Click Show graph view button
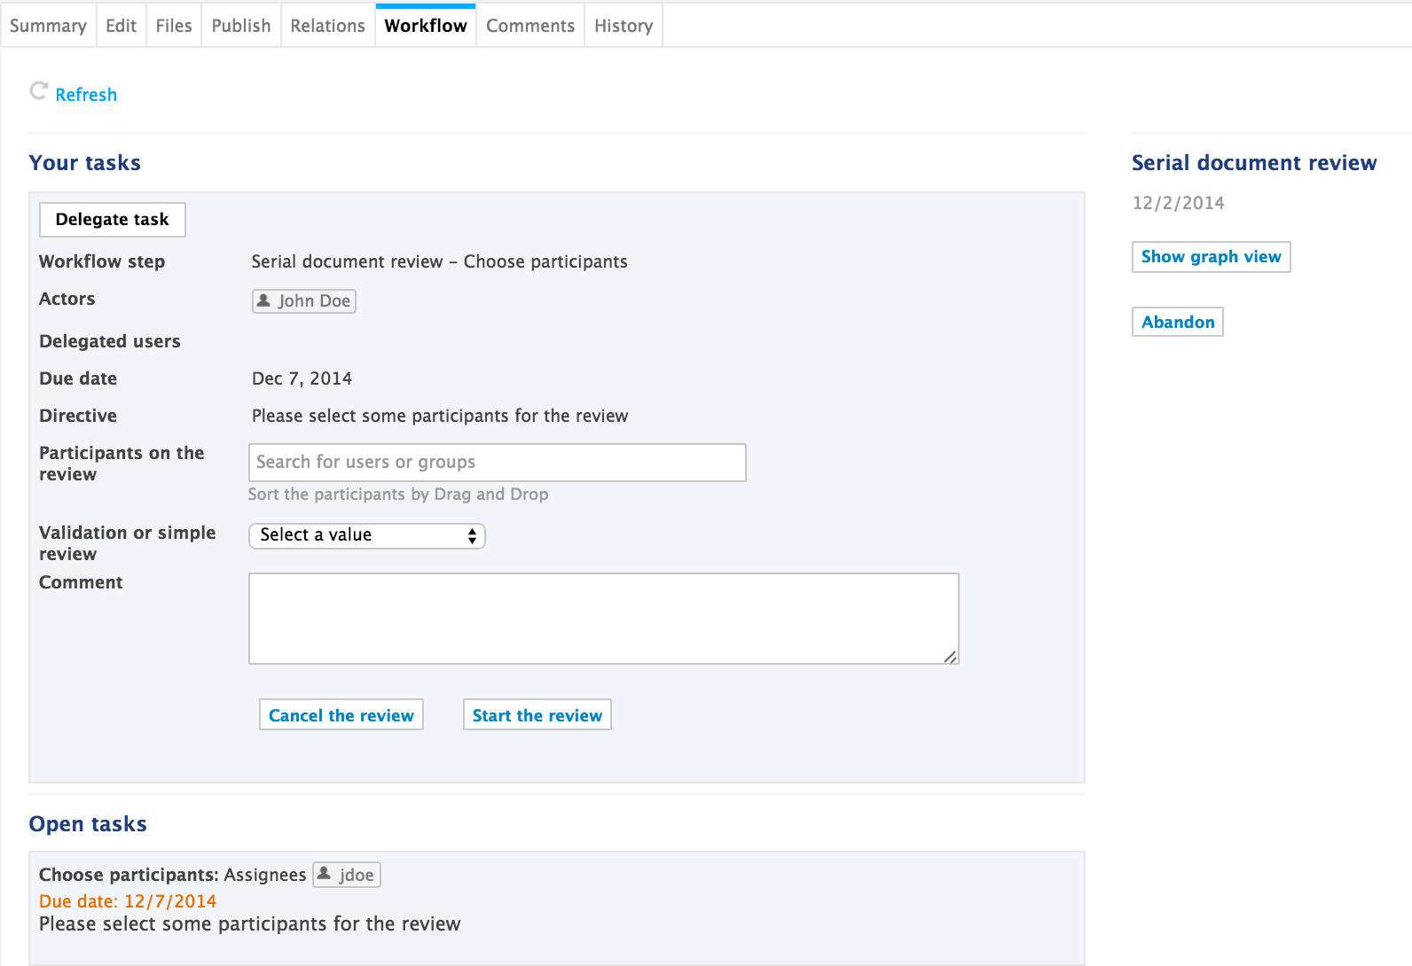Image resolution: width=1412 pixels, height=966 pixels. (1211, 257)
